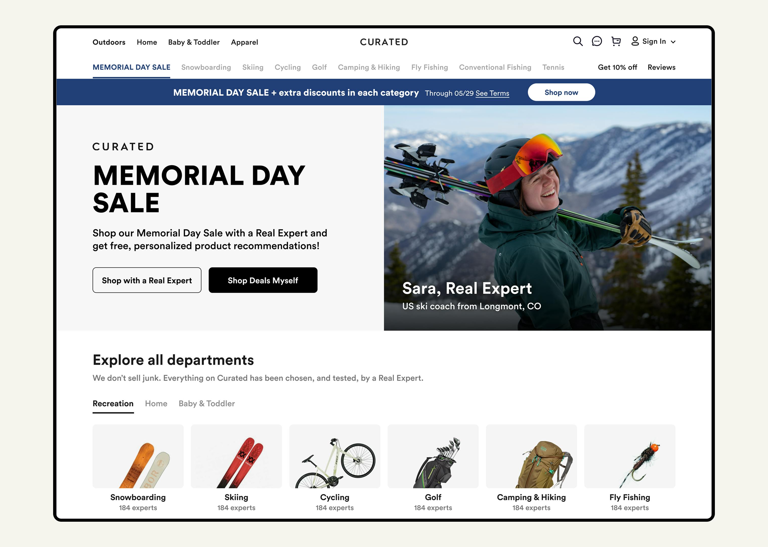Click the Camping & Hiking card title
The width and height of the screenshot is (768, 547).
pyautogui.click(x=531, y=497)
